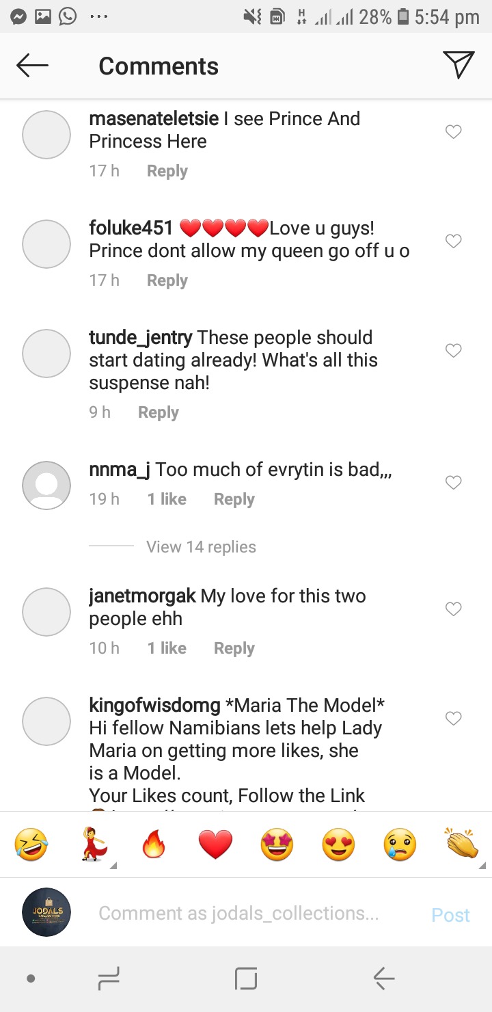Insert the red heart emoji
This screenshot has width=492, height=1012.
click(x=215, y=846)
